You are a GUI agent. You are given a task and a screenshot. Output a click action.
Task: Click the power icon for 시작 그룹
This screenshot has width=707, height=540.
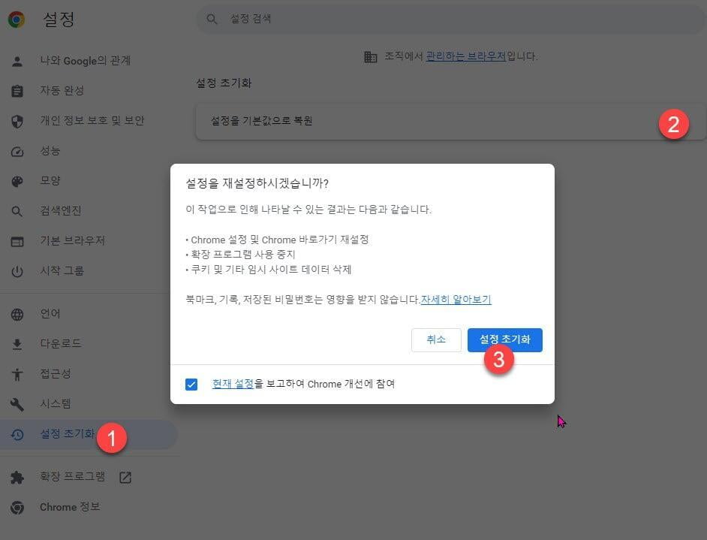17,271
